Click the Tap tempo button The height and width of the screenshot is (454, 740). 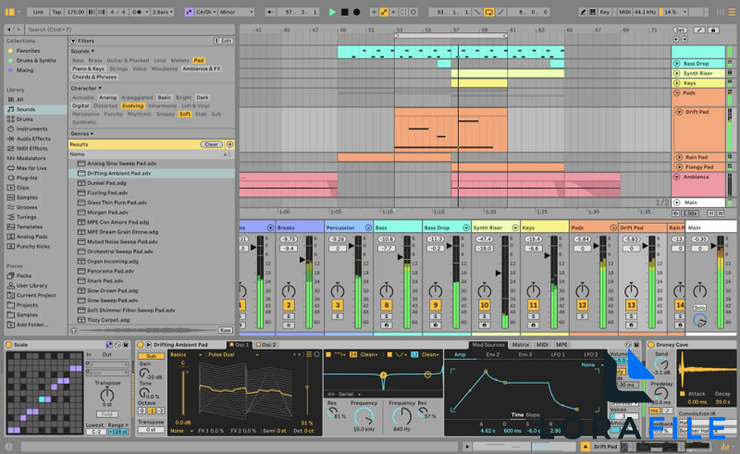pos(56,12)
